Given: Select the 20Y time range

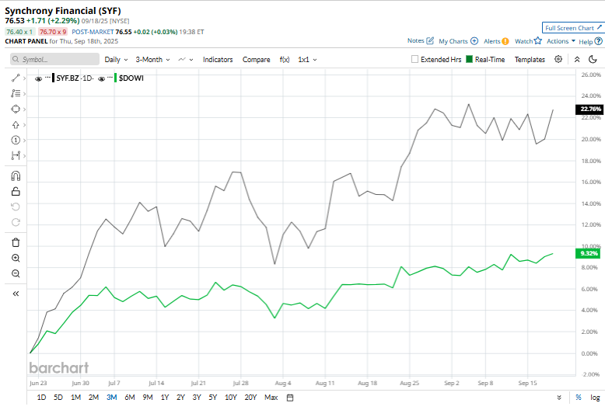Looking at the screenshot, I should 250,398.
